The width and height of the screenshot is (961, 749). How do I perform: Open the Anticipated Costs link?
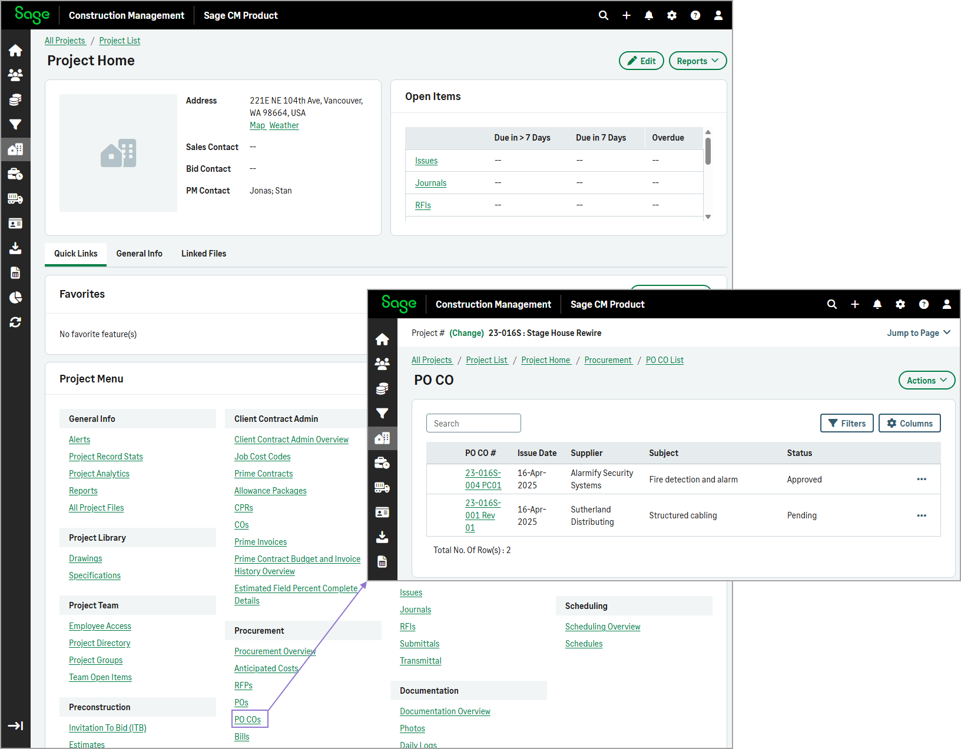click(266, 668)
